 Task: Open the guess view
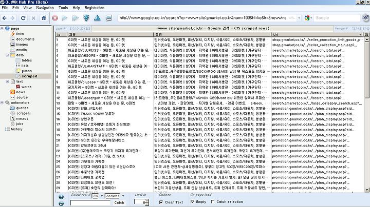pyautogui.click(x=26, y=71)
